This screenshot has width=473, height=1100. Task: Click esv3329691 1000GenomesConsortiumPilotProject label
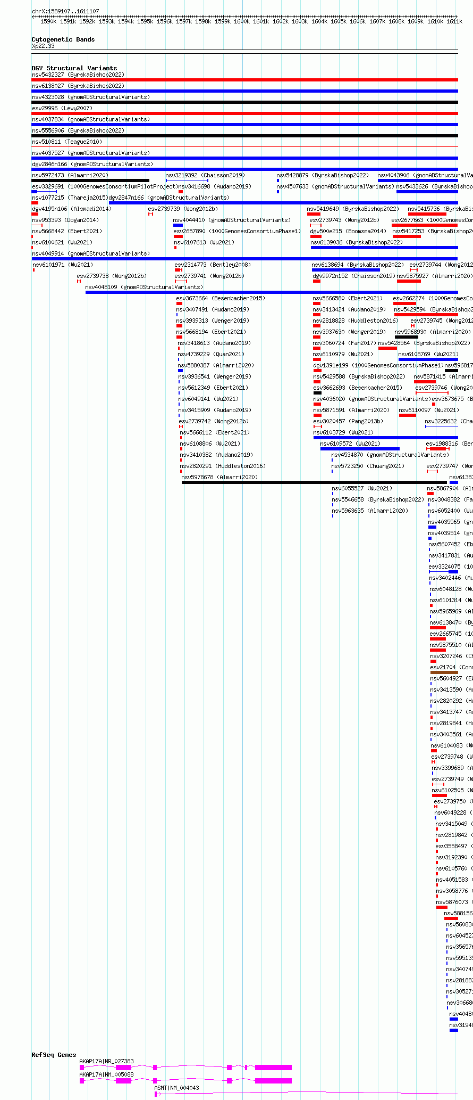click(x=104, y=186)
